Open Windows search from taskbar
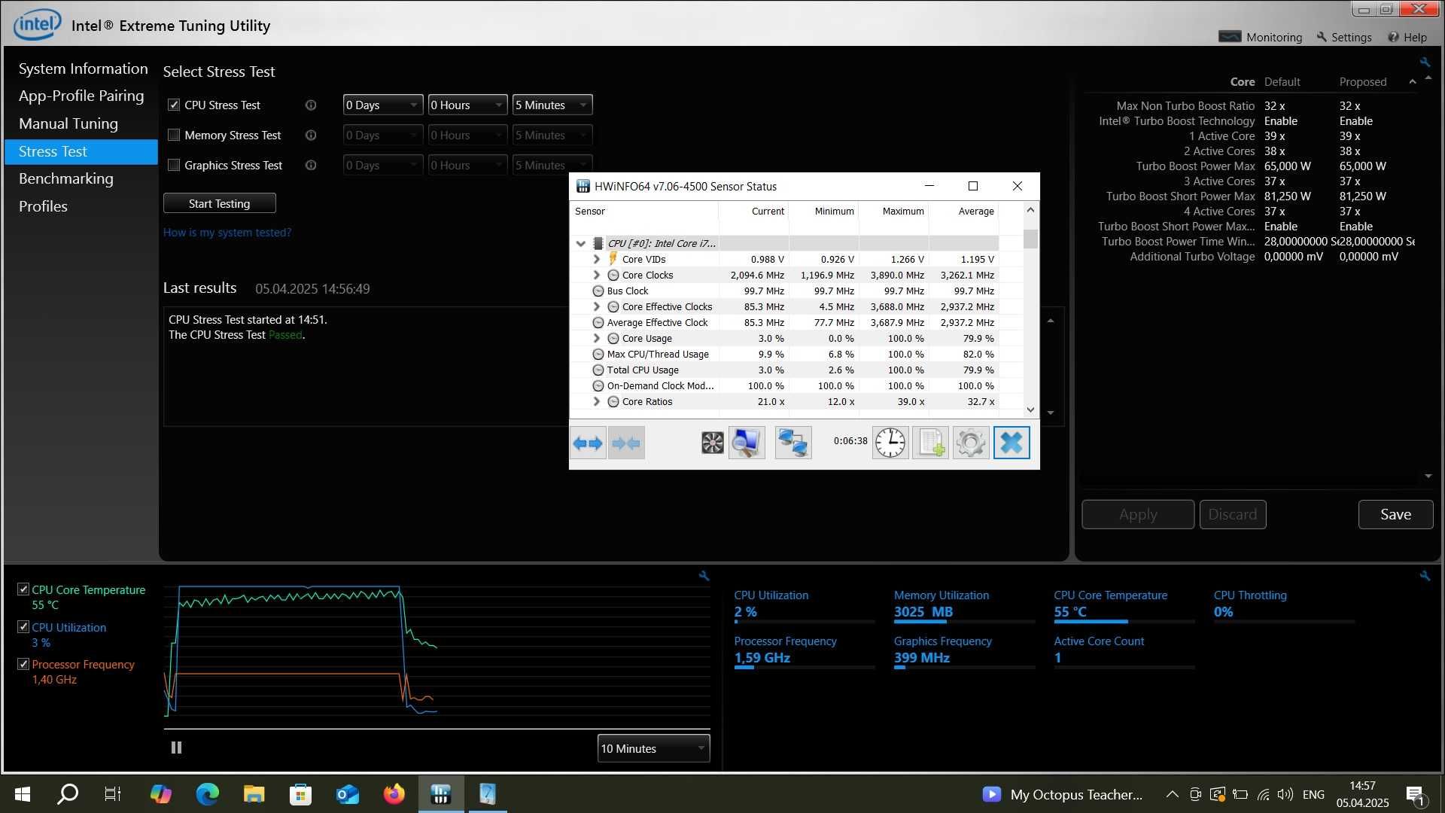Viewport: 1445px width, 813px height. (68, 794)
